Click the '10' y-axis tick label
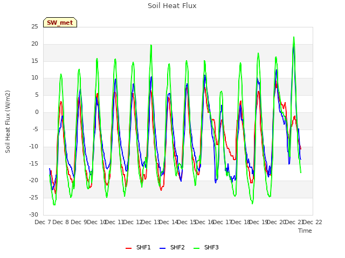345x258 pixels. coord(34,78)
